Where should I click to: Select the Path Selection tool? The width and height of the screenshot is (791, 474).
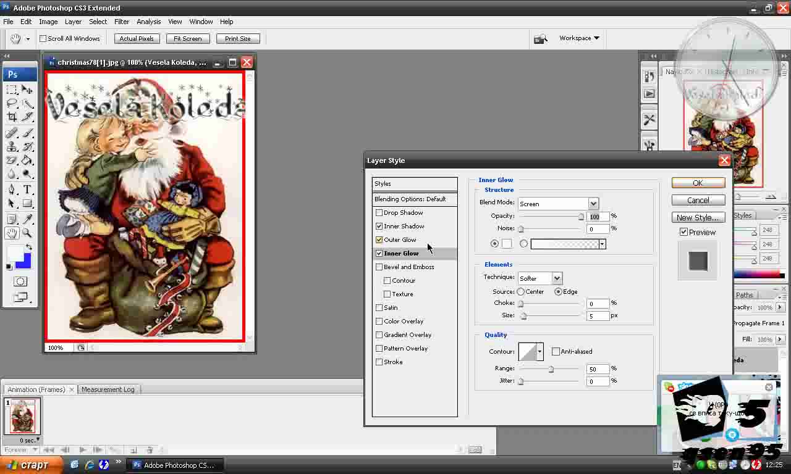coord(12,204)
